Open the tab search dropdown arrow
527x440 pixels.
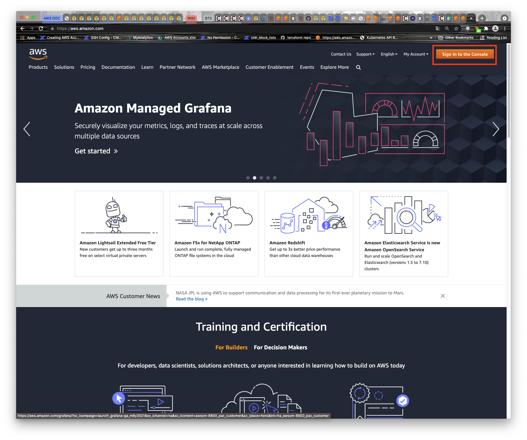pyautogui.click(x=505, y=18)
